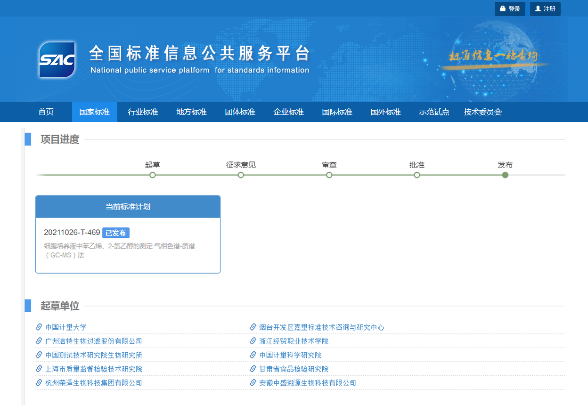This screenshot has height=405, width=588.
Task: Click the SAC logo icon
Action: click(57, 60)
